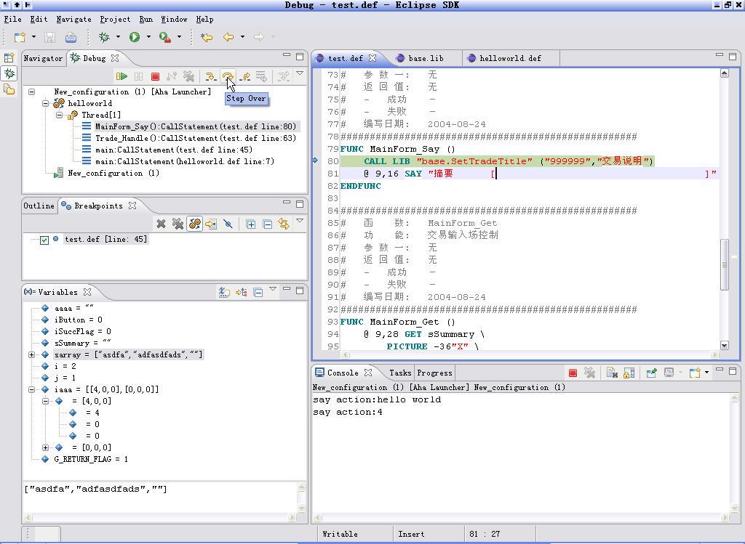This screenshot has width=745, height=544.
Task: Toggle Scroll Lock in Console toolbar
Action: pos(629,373)
